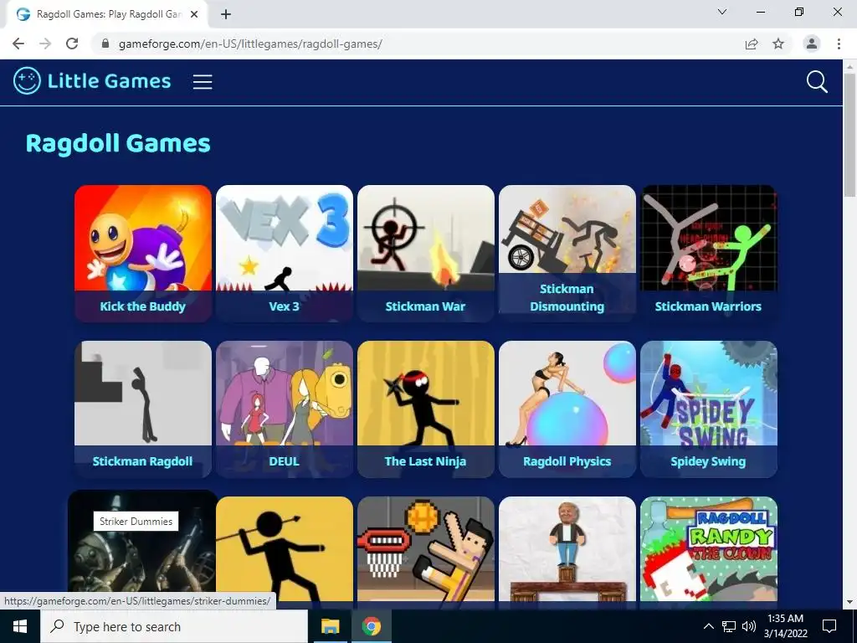Bookmark this page with the star
The width and height of the screenshot is (857, 643).
pos(778,44)
